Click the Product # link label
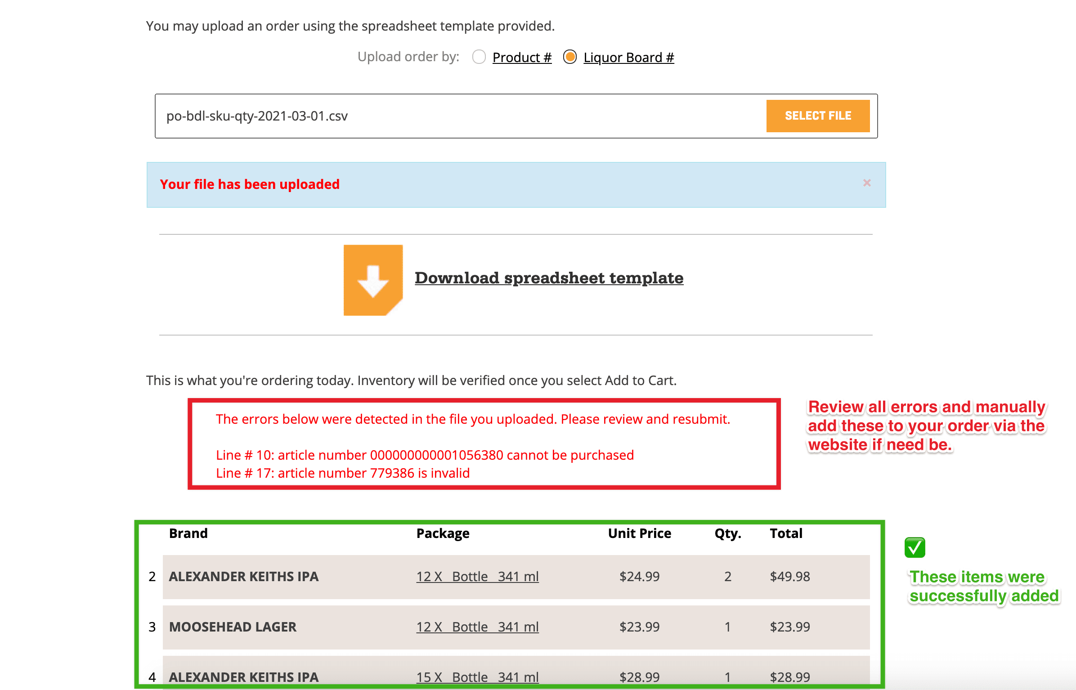Viewport: 1076px width, 690px height. 522,58
